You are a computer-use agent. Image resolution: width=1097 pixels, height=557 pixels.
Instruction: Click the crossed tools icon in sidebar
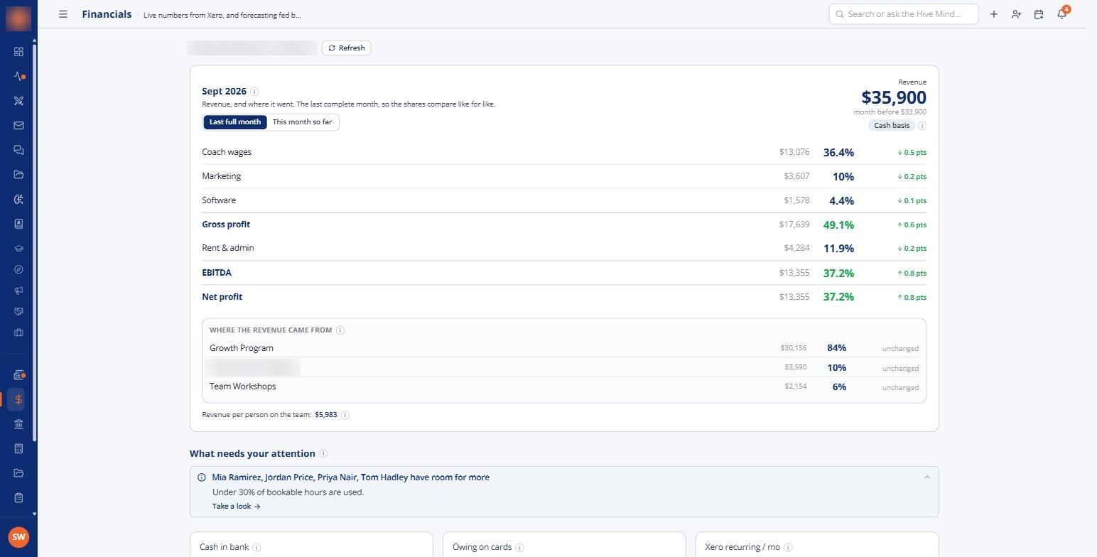point(18,101)
